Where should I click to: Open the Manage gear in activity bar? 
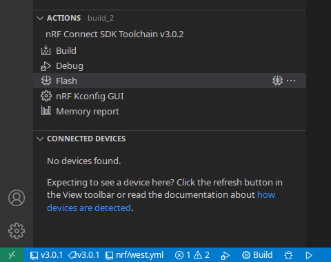coord(17,231)
